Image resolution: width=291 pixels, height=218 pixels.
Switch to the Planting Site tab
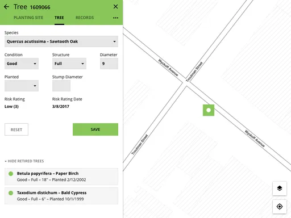28,18
